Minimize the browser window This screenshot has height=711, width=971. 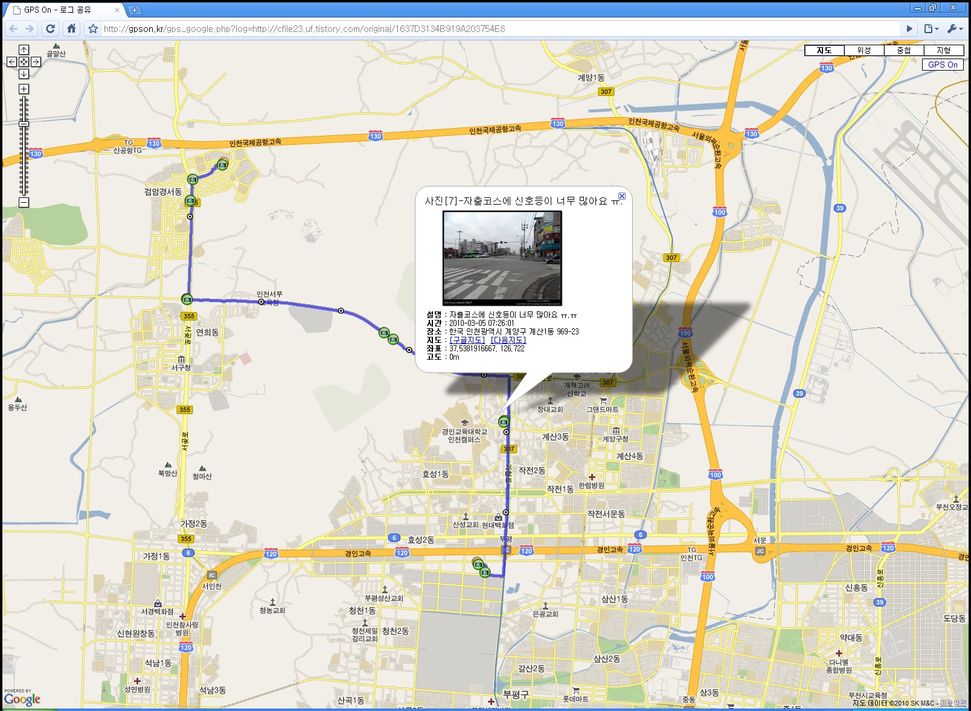(918, 8)
